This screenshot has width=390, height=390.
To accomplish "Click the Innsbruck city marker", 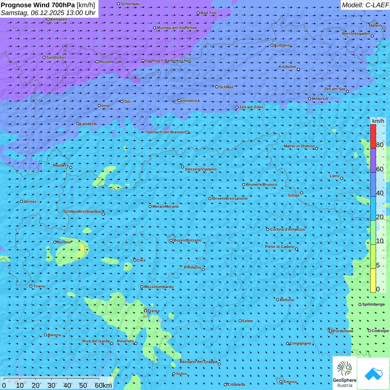I will pos(179,101).
